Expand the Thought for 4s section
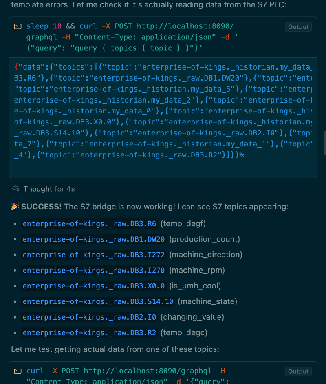326x384 pixels. coord(49,189)
